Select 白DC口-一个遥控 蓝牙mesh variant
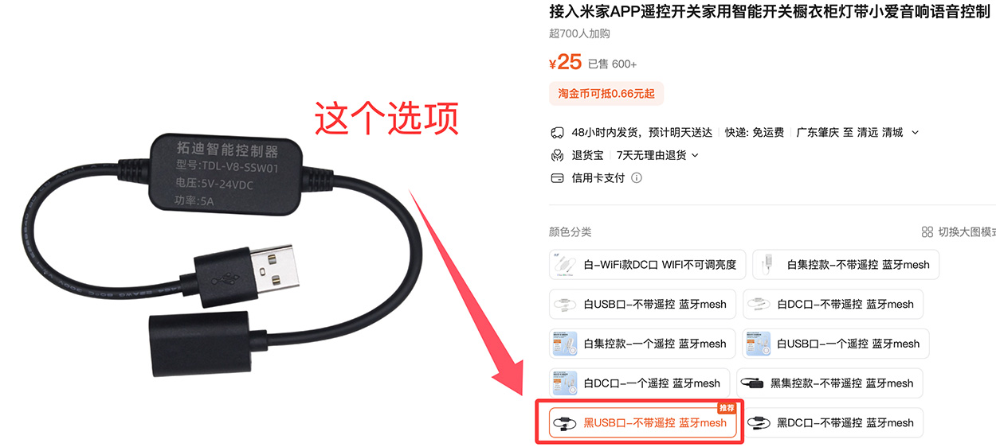Viewport: 996px width, 447px height. pos(639,383)
